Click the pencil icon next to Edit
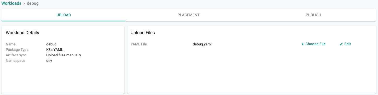The image size is (378, 95). pos(341,44)
